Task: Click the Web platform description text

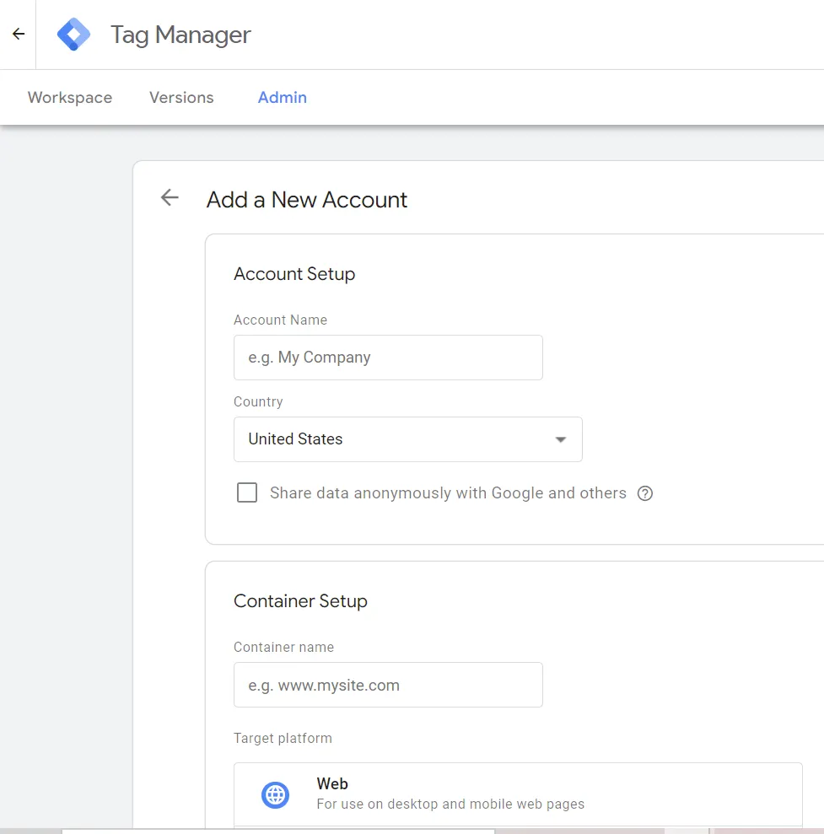Action: point(450,804)
